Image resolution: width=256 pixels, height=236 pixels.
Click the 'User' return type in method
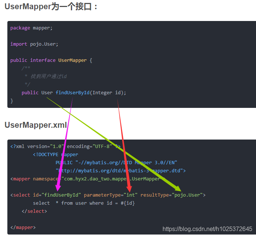(x=47, y=93)
